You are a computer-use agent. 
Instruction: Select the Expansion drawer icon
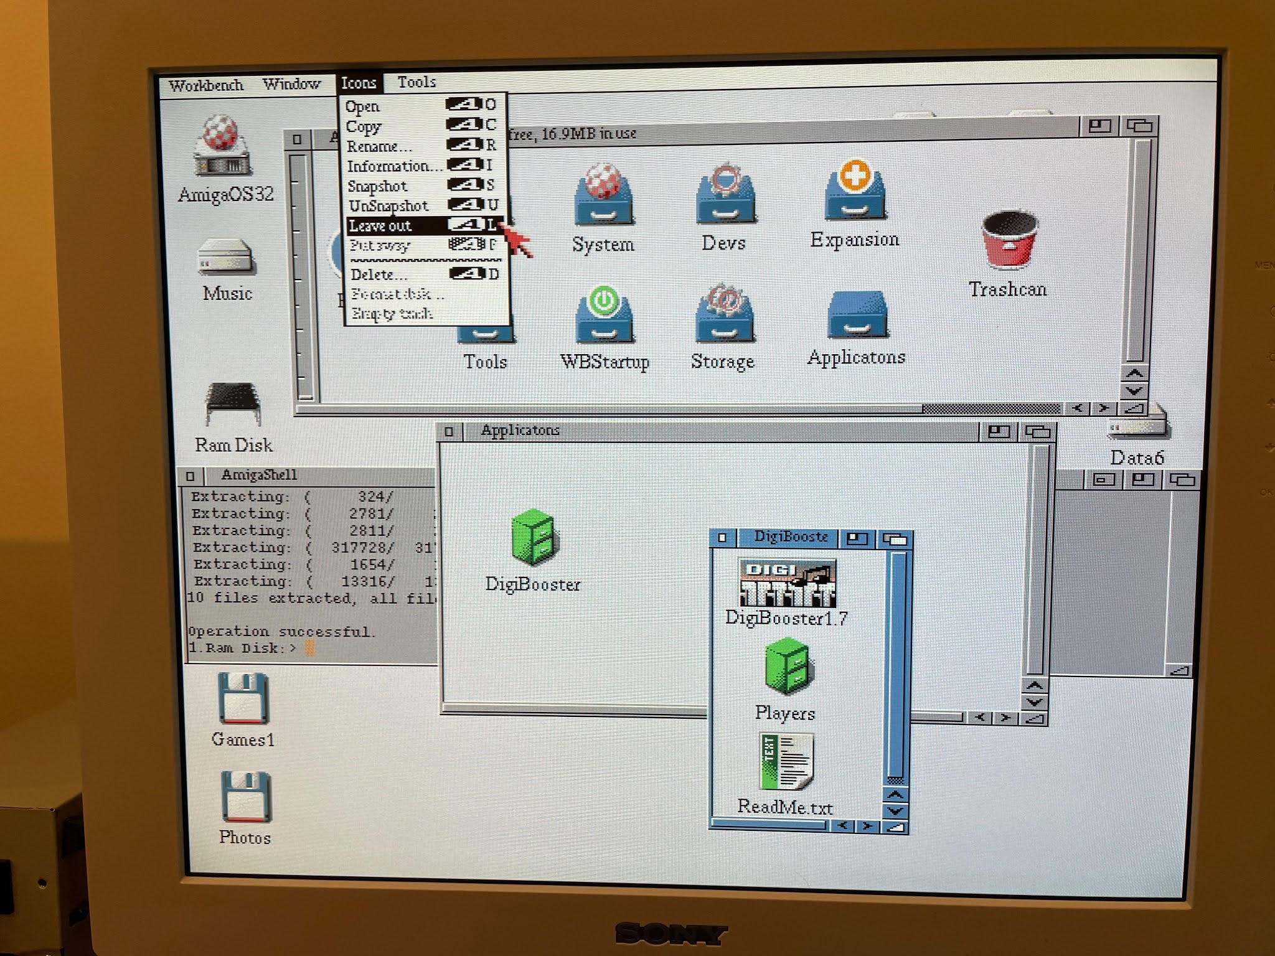coord(855,190)
